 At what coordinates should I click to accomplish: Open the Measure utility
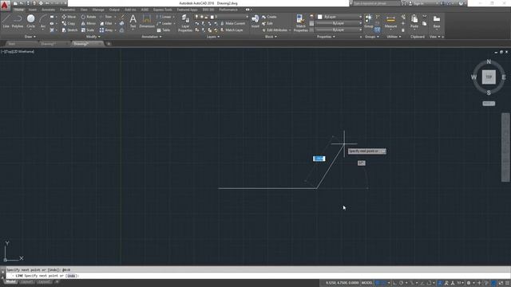click(390, 22)
